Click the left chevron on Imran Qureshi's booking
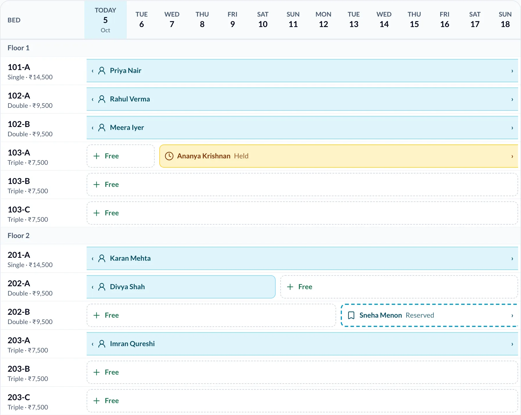The height and width of the screenshot is (415, 521). point(92,344)
